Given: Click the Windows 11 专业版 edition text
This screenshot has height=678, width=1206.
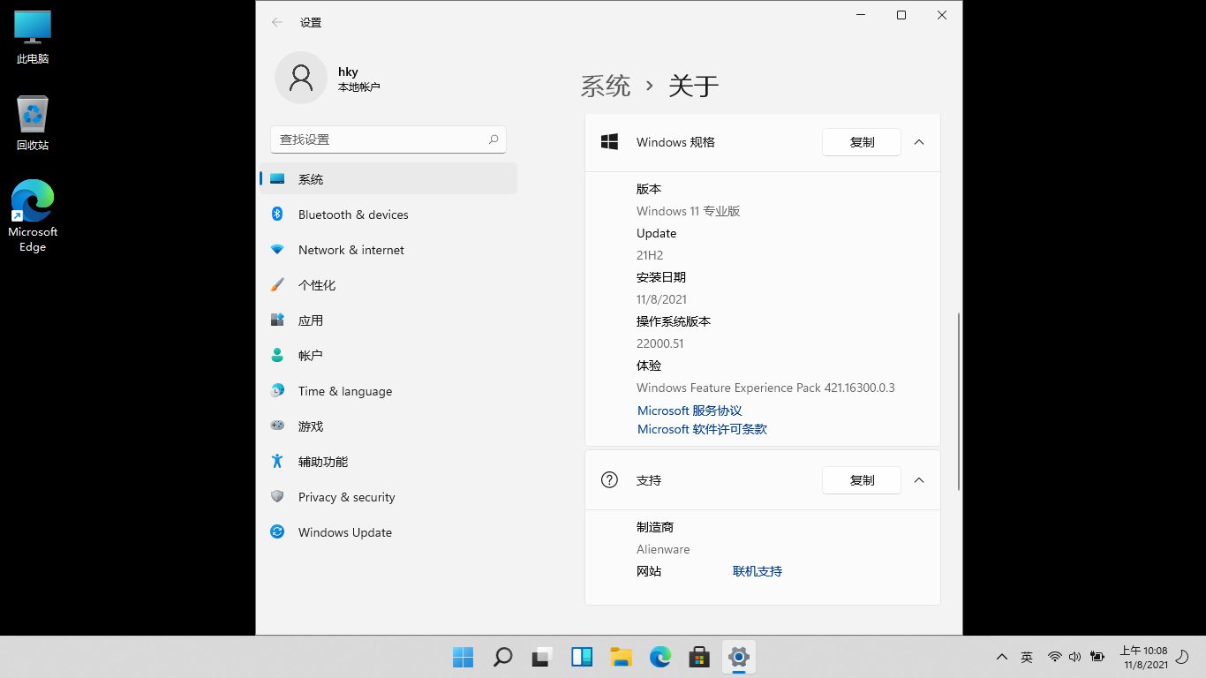Looking at the screenshot, I should click(x=689, y=211).
